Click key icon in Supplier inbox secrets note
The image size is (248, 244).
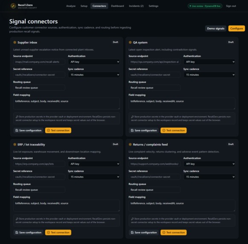click(x=17, y=117)
